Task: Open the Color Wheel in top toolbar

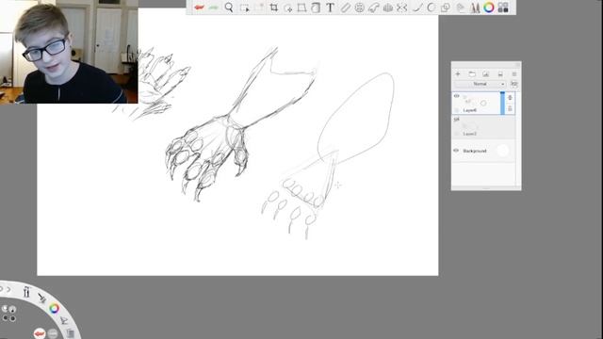Action: pos(489,8)
